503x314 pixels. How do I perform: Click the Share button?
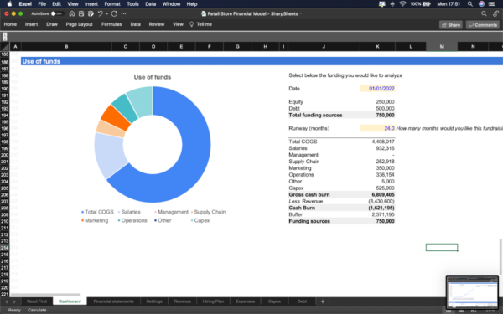click(x=451, y=24)
